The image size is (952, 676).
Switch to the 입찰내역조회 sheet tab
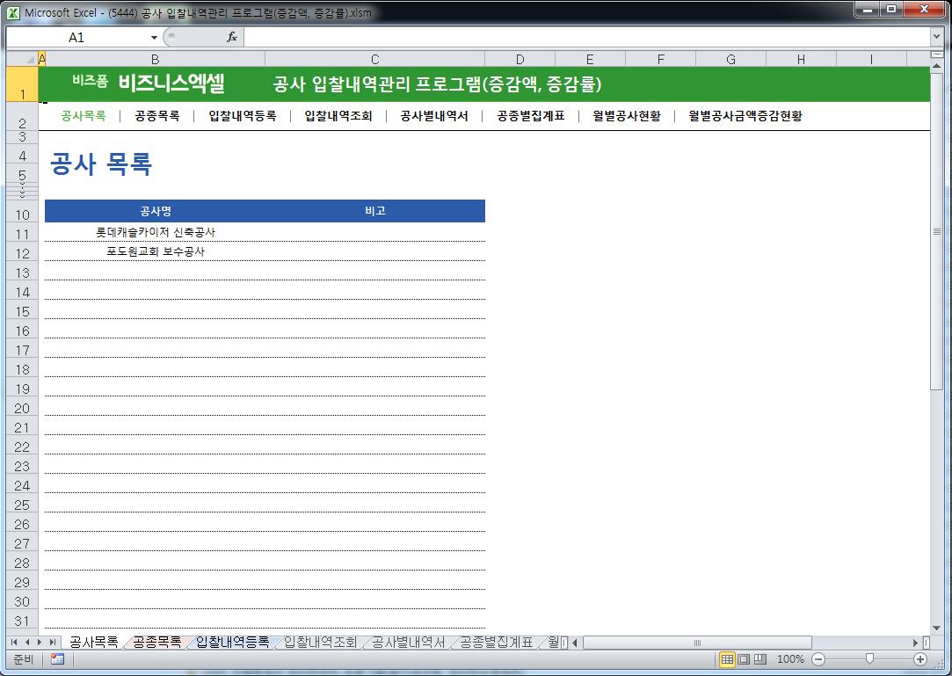click(321, 642)
